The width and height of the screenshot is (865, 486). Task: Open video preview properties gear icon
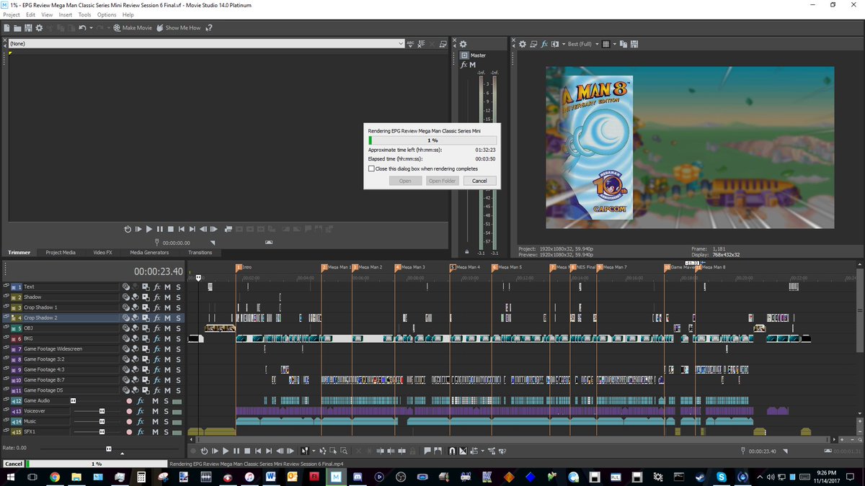(523, 44)
